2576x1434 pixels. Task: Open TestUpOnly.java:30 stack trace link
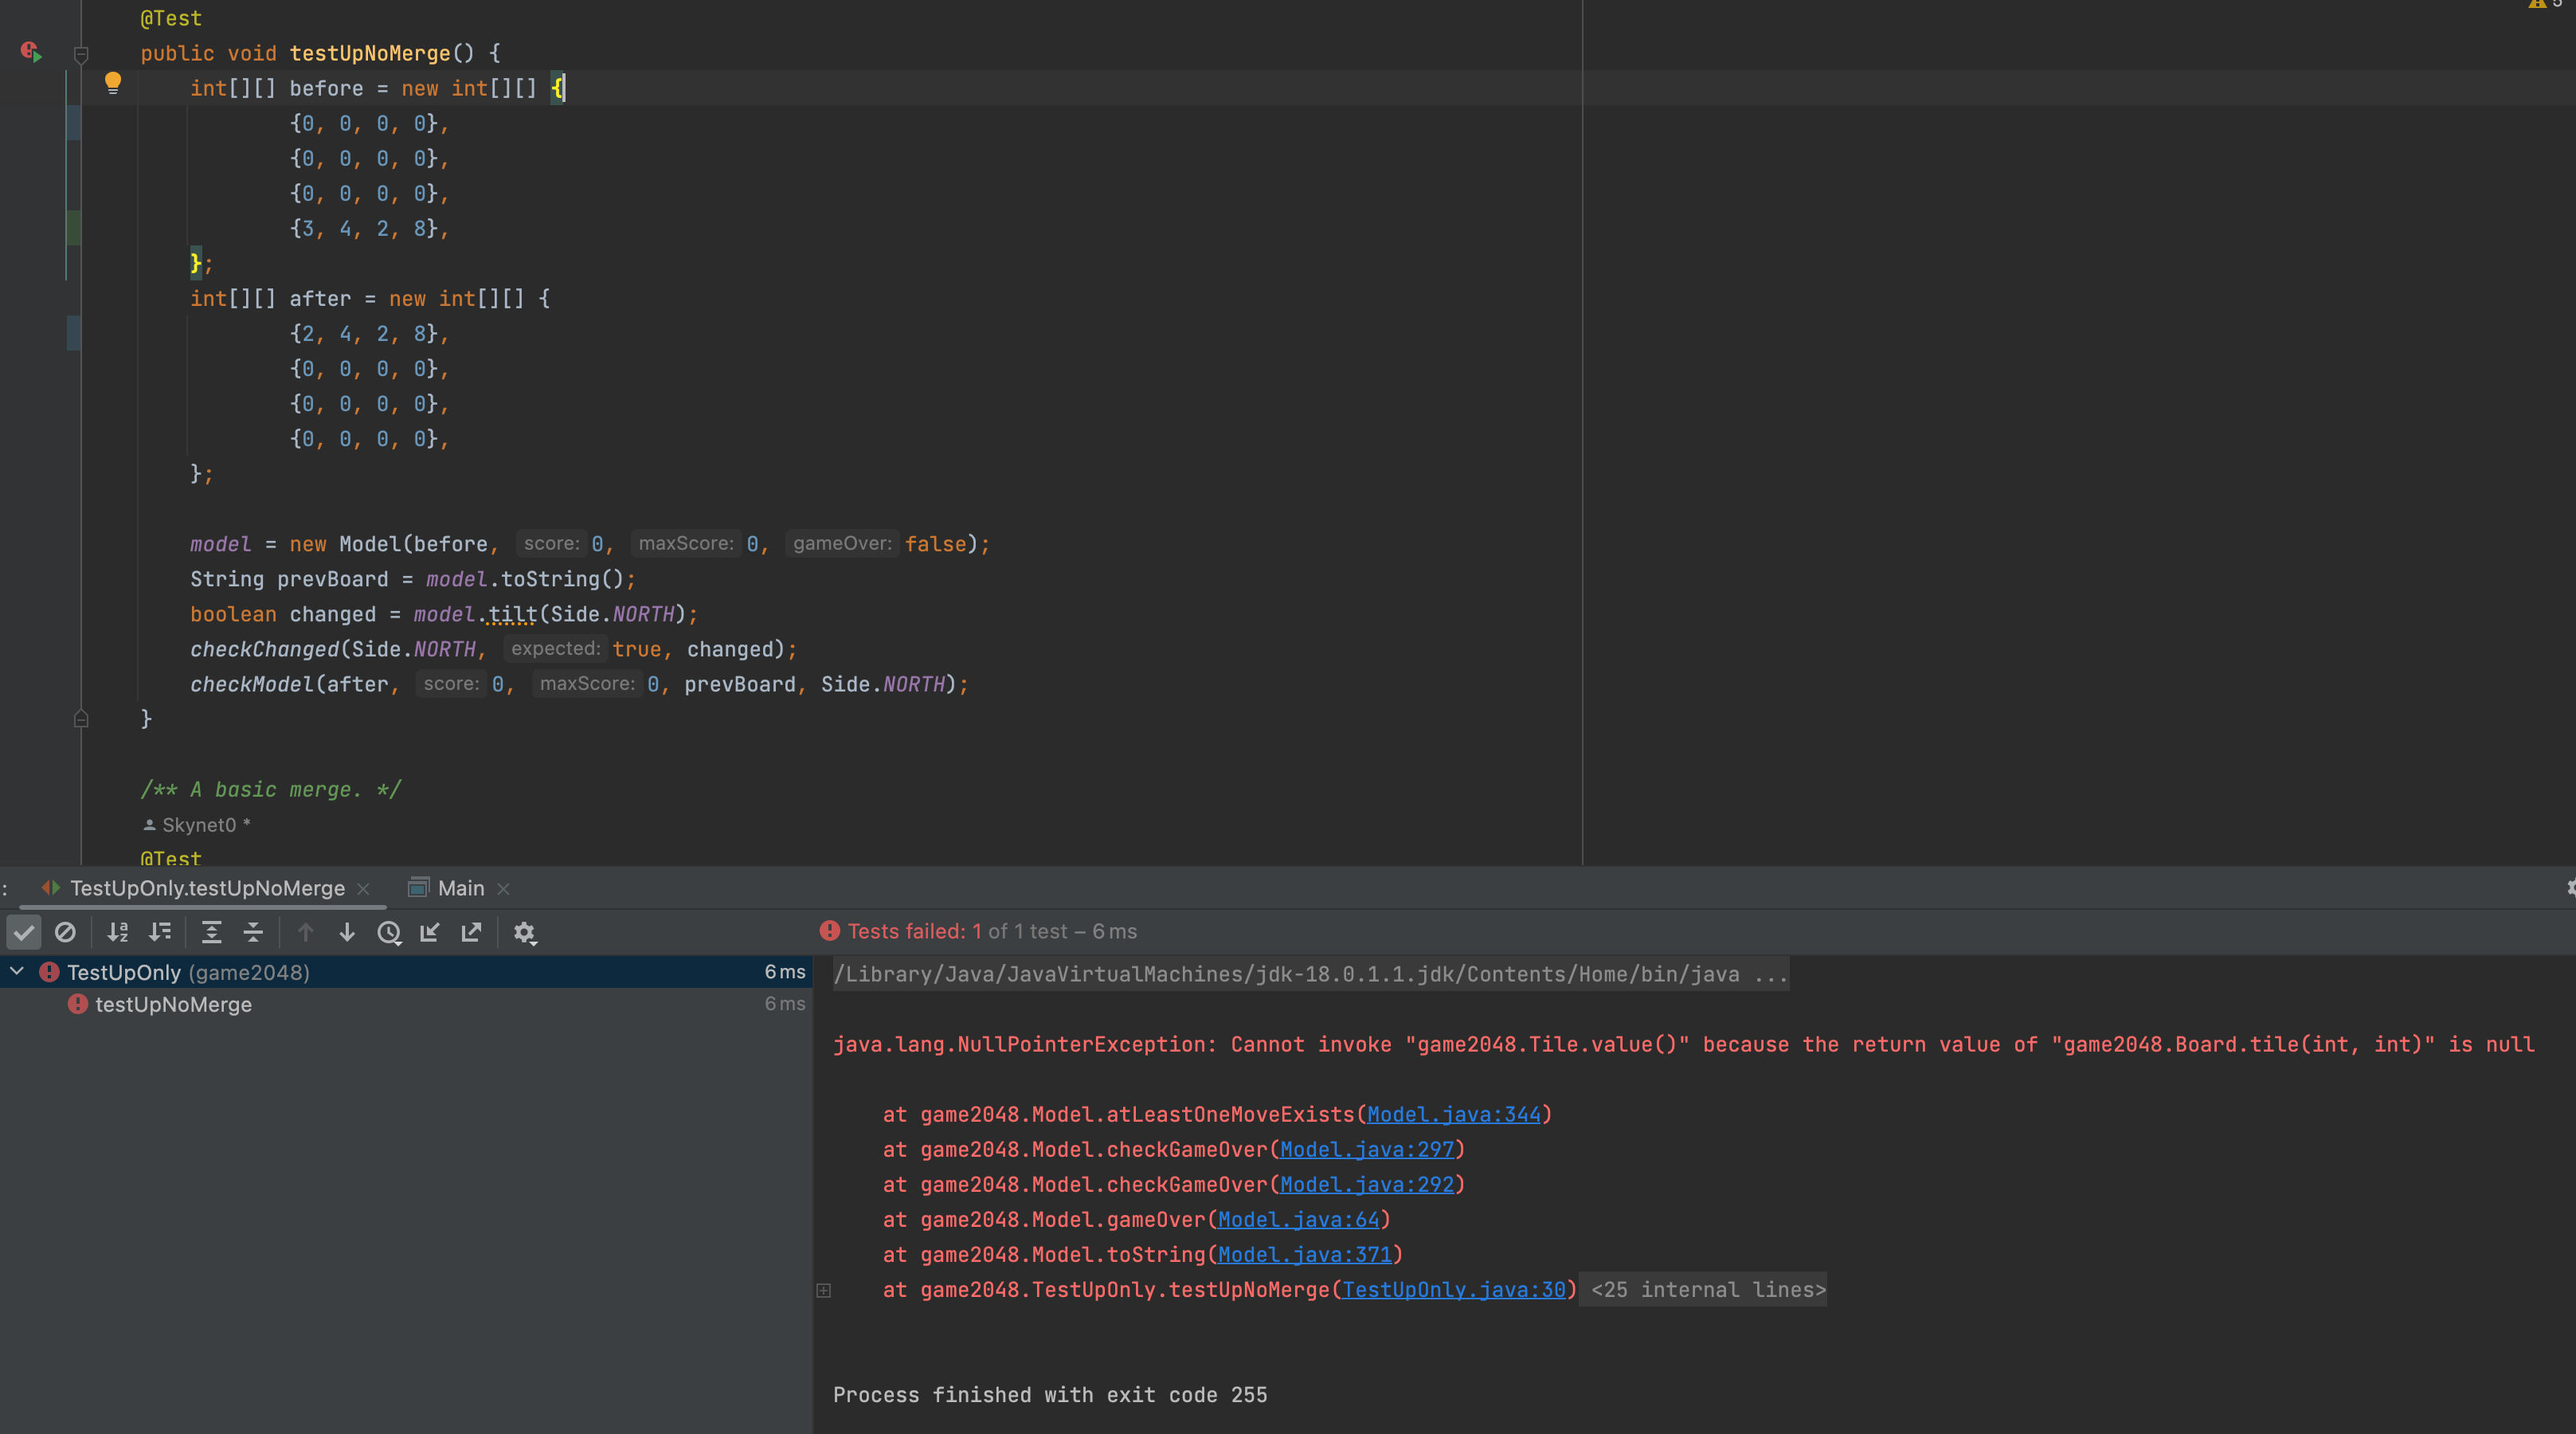(1453, 1289)
